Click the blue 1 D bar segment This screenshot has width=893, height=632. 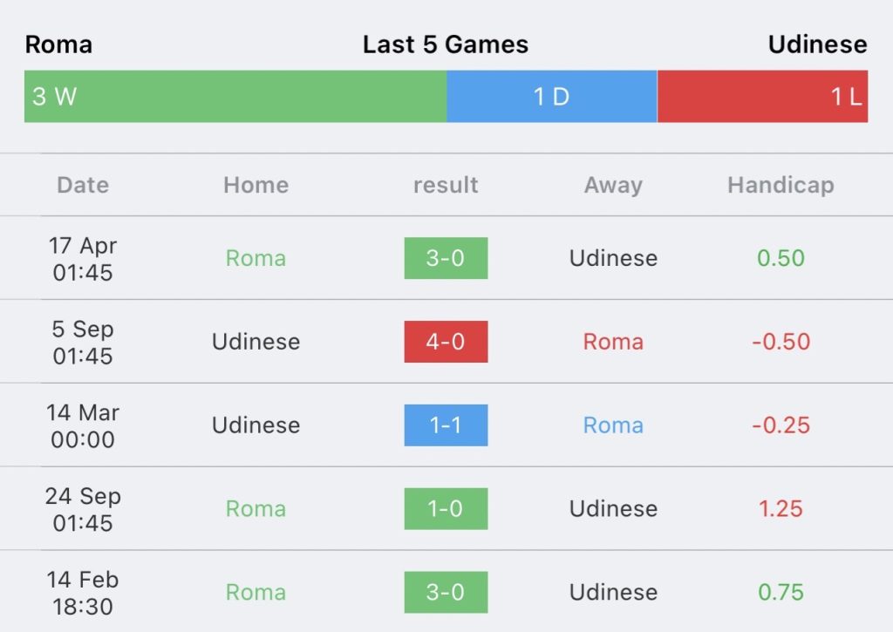(x=552, y=96)
